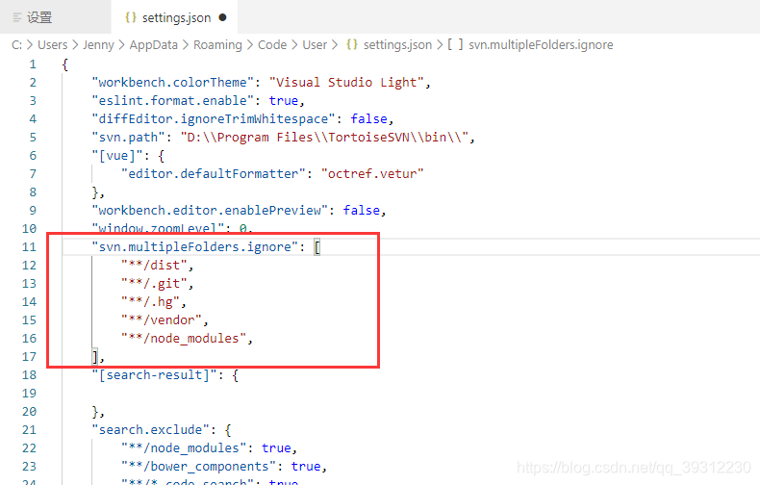Open the Code breadcrumb segment

272,45
